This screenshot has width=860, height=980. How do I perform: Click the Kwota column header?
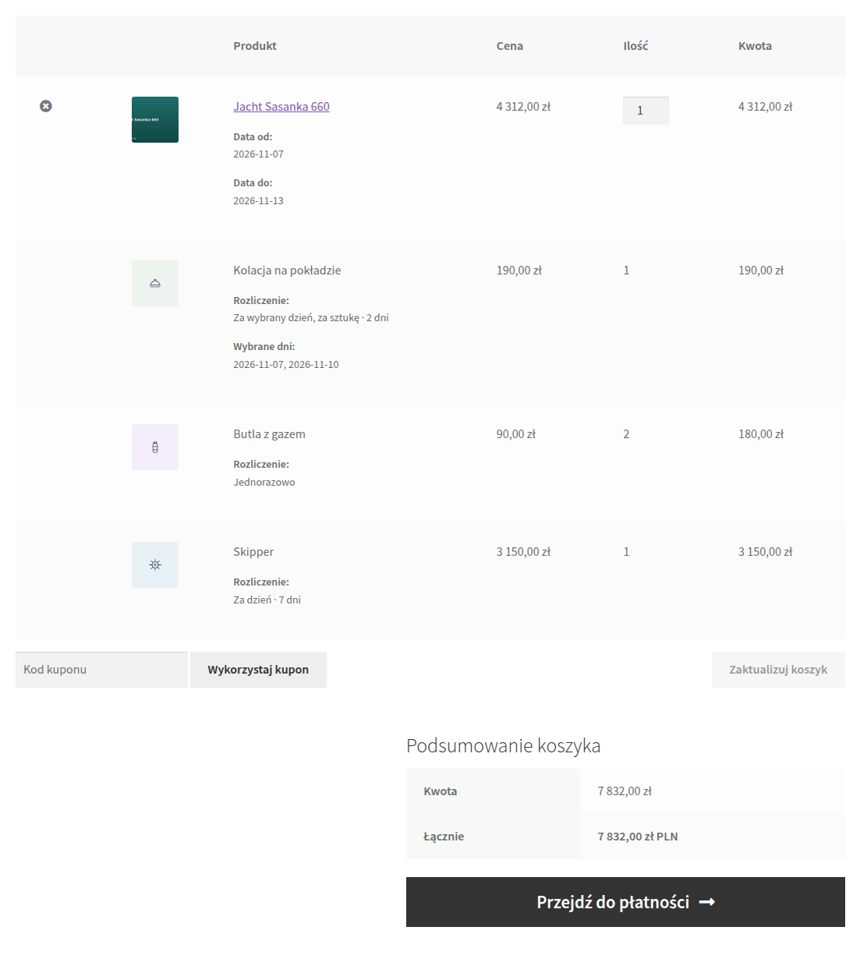(755, 46)
